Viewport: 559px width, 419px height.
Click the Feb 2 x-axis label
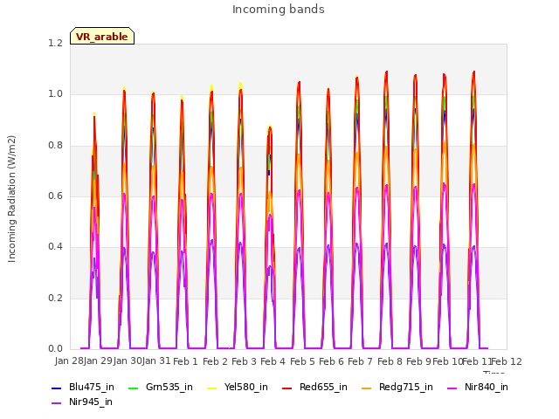pos(215,361)
